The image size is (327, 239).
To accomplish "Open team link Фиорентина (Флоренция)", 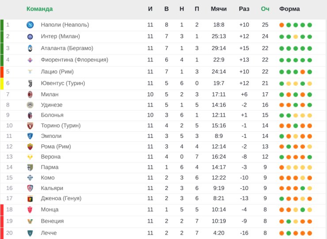I will point(74,60).
